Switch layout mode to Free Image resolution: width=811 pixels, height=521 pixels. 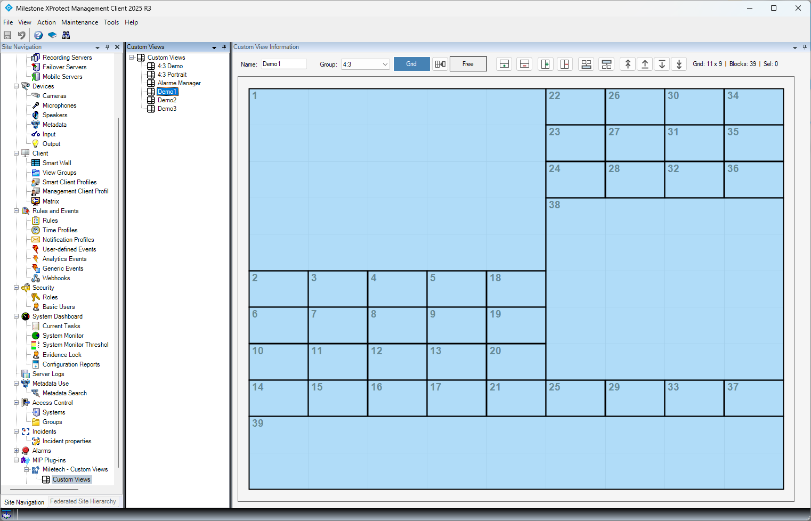(468, 64)
